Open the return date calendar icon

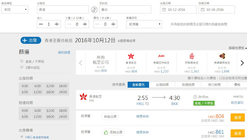tap(202, 10)
